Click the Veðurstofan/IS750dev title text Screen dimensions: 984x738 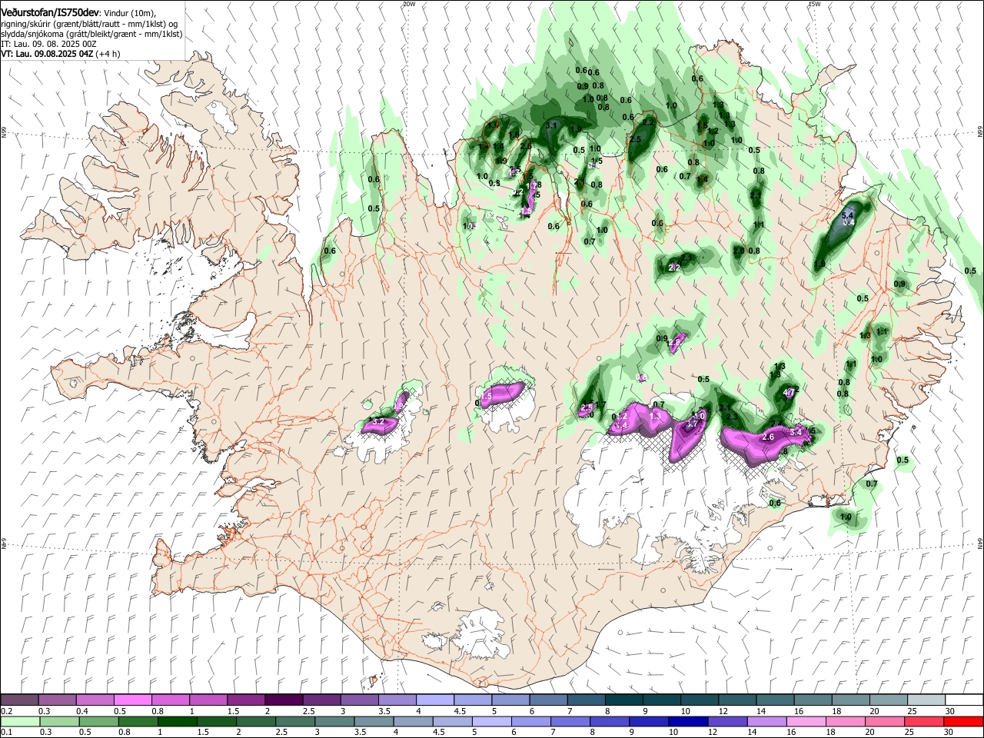coord(50,12)
